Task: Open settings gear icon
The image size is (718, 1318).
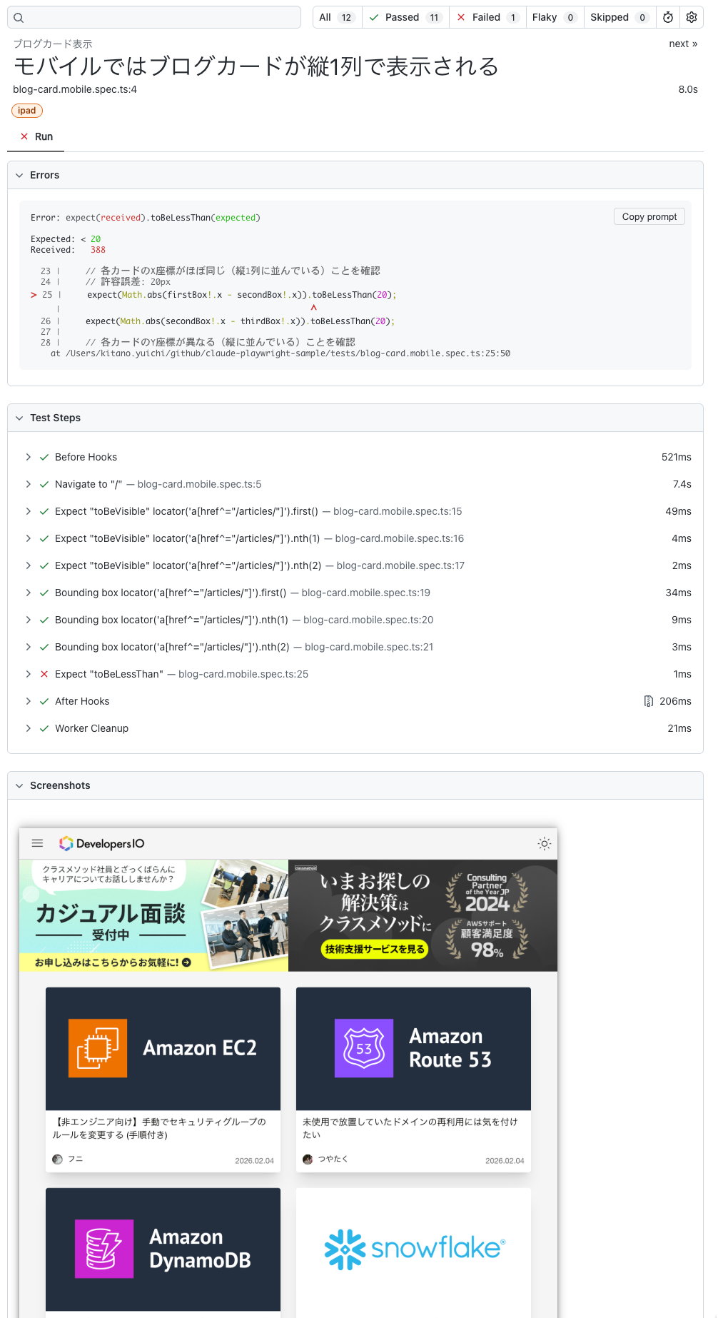Action: 692,17
